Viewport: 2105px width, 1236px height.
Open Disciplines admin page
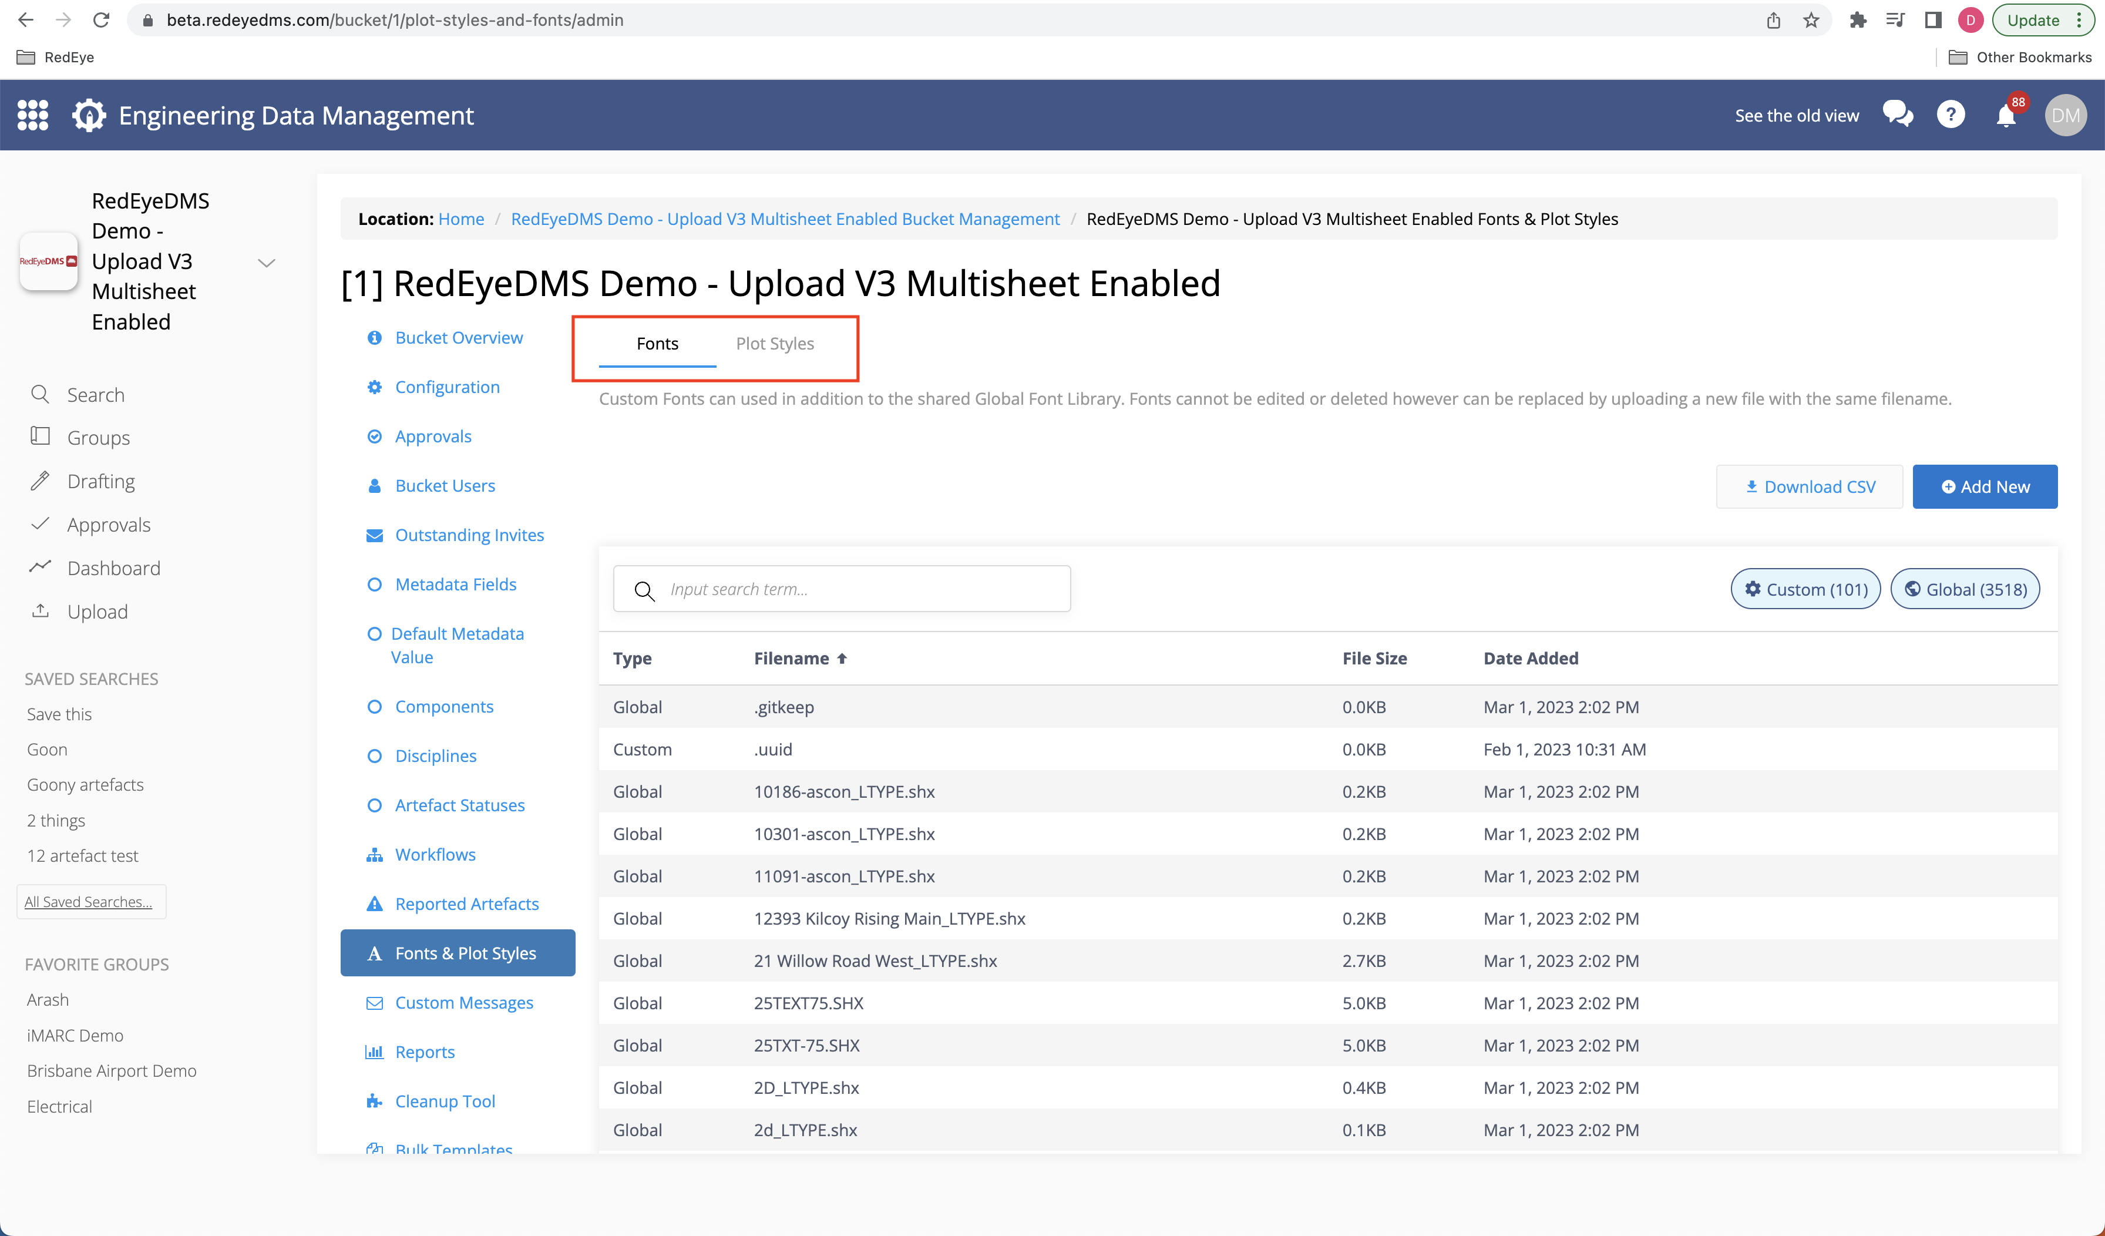point(435,755)
